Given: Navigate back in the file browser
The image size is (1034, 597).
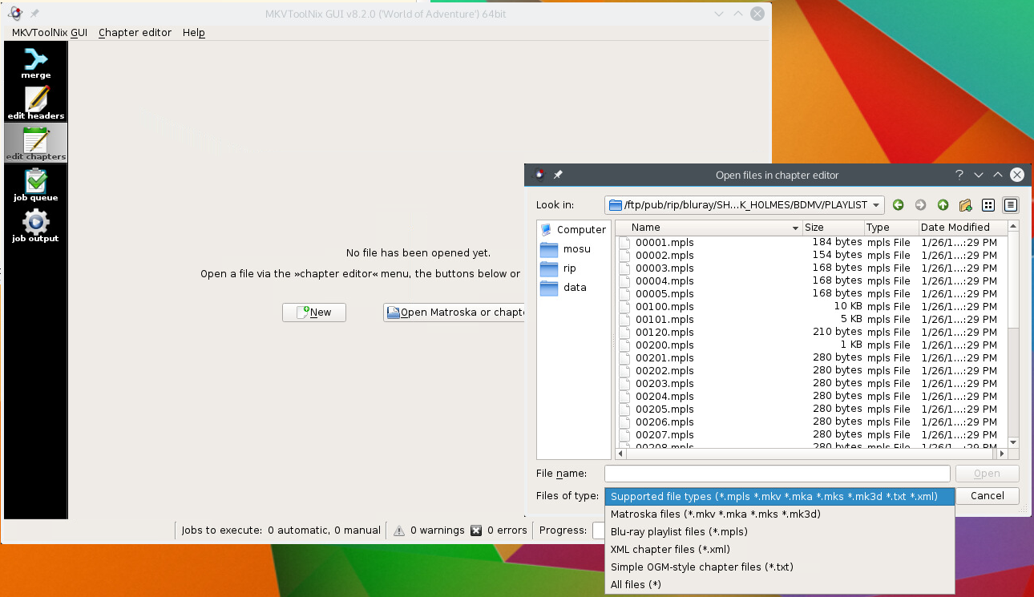Looking at the screenshot, I should coord(899,204).
